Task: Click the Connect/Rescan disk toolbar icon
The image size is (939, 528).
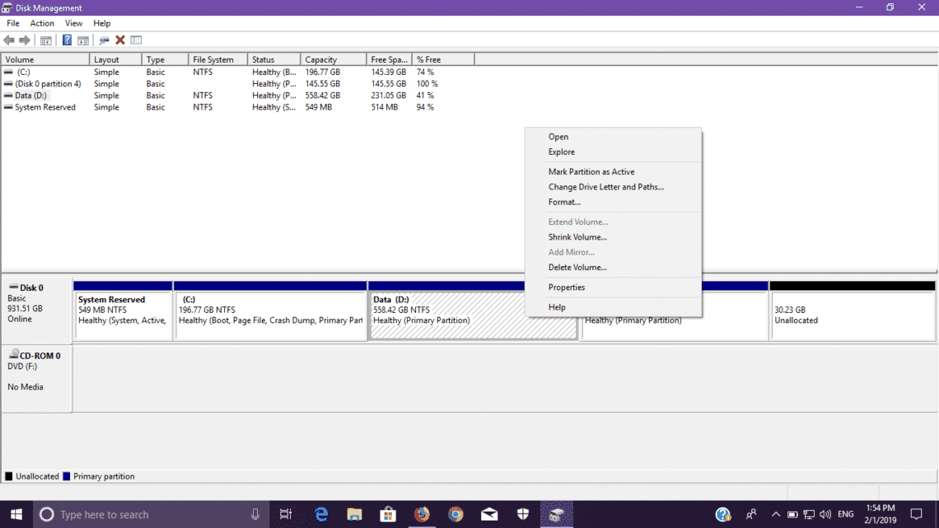Action: click(x=104, y=40)
